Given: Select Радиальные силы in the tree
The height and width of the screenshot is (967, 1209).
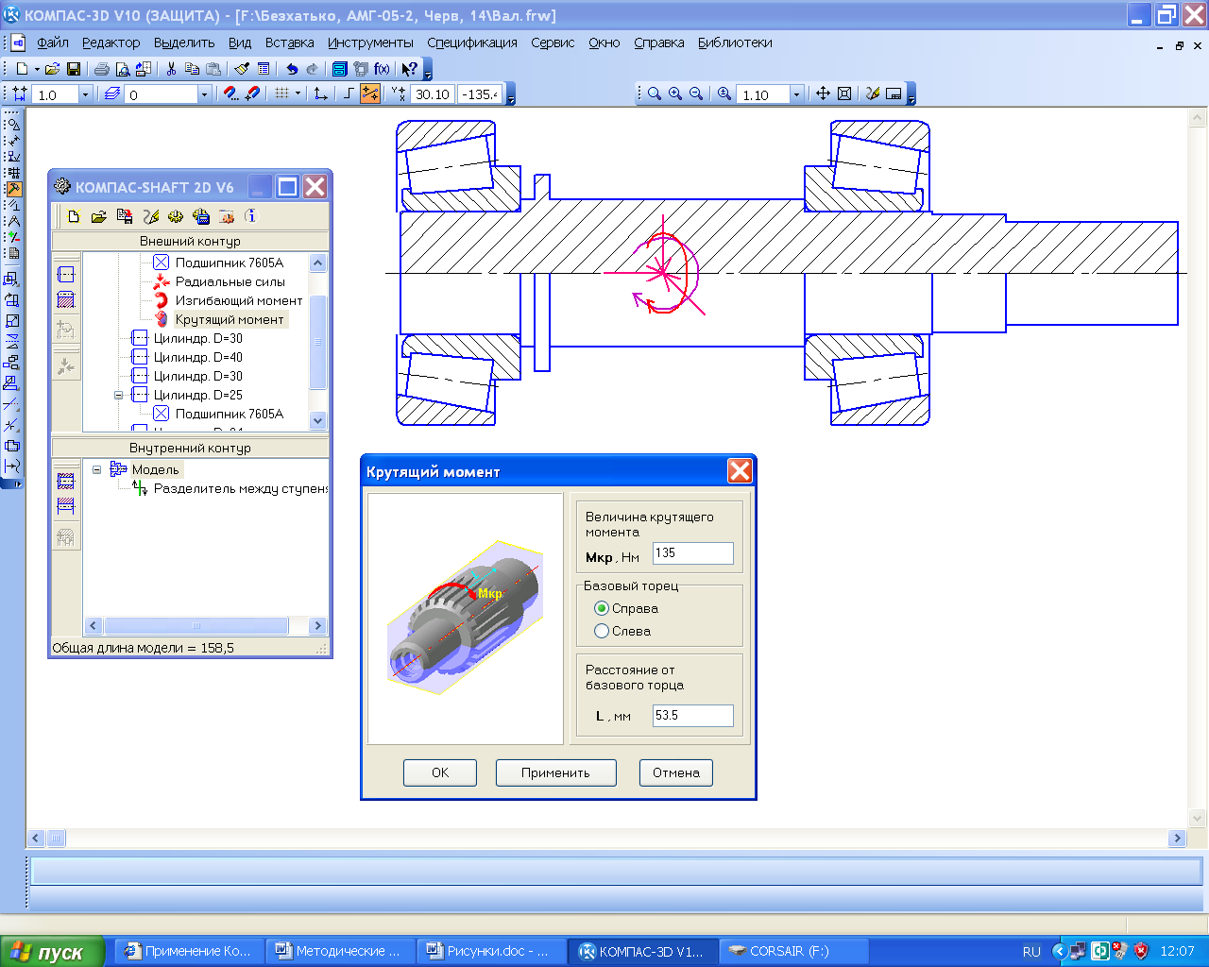Looking at the screenshot, I should point(230,281).
